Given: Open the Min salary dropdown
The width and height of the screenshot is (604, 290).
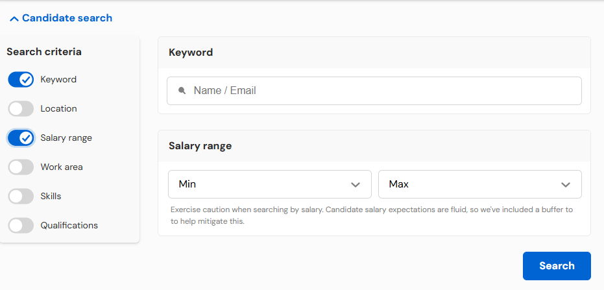Looking at the screenshot, I should pyautogui.click(x=270, y=184).
